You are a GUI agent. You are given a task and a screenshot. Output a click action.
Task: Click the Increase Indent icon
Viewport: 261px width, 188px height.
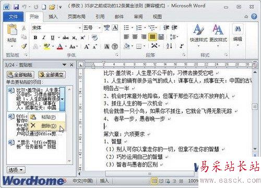point(174,28)
